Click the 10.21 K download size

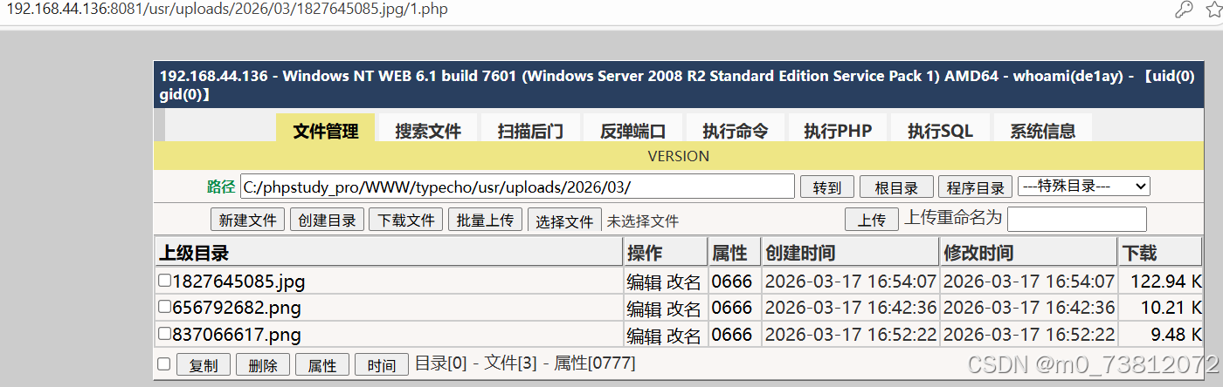pyautogui.click(x=1172, y=308)
